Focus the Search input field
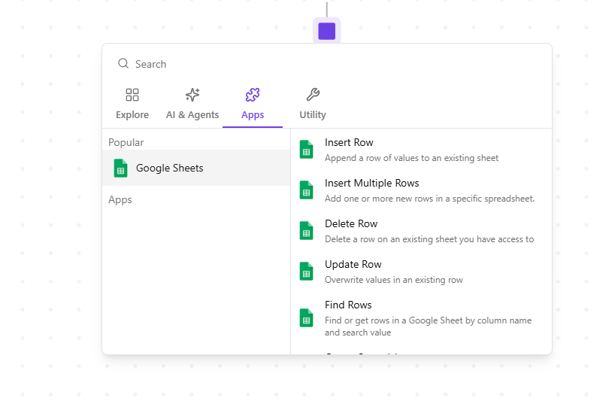 pos(331,64)
